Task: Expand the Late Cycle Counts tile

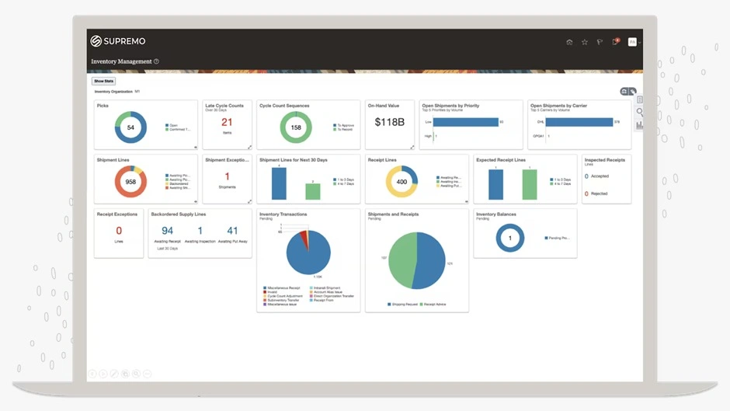Action: pos(249,147)
